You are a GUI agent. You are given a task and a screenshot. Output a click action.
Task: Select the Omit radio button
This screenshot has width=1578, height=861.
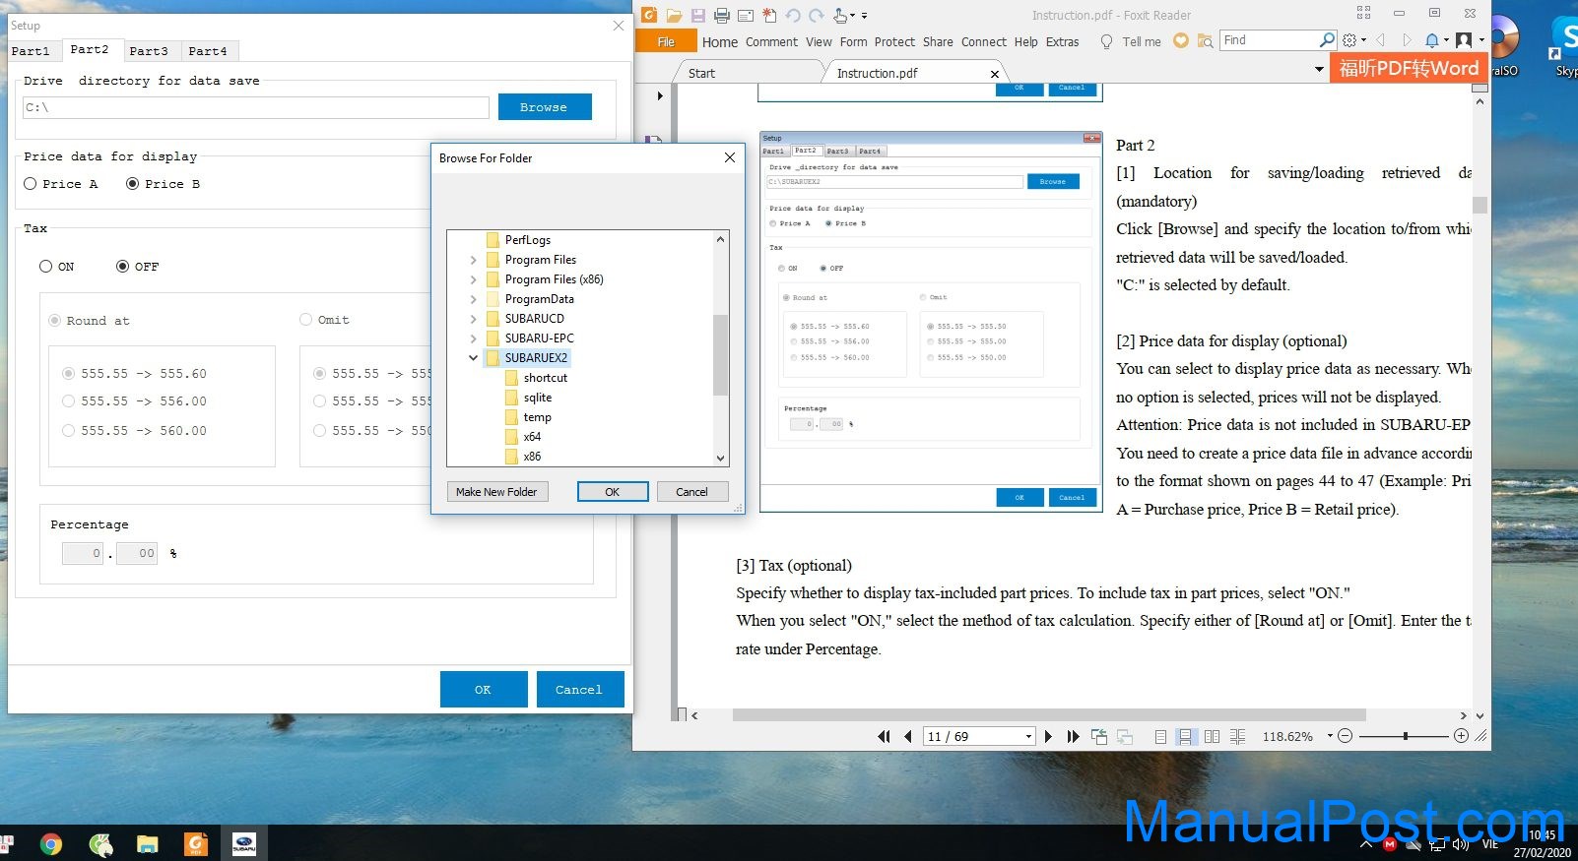pos(305,320)
